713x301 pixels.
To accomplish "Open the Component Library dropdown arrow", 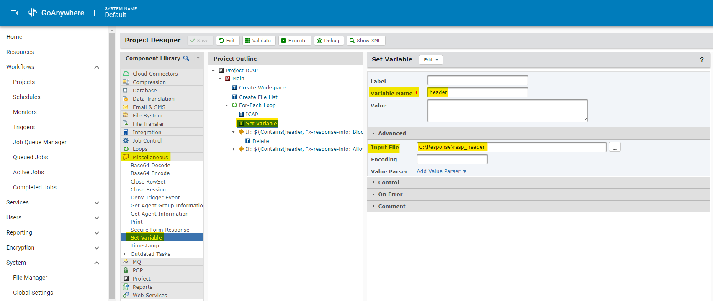I will pyautogui.click(x=198, y=58).
